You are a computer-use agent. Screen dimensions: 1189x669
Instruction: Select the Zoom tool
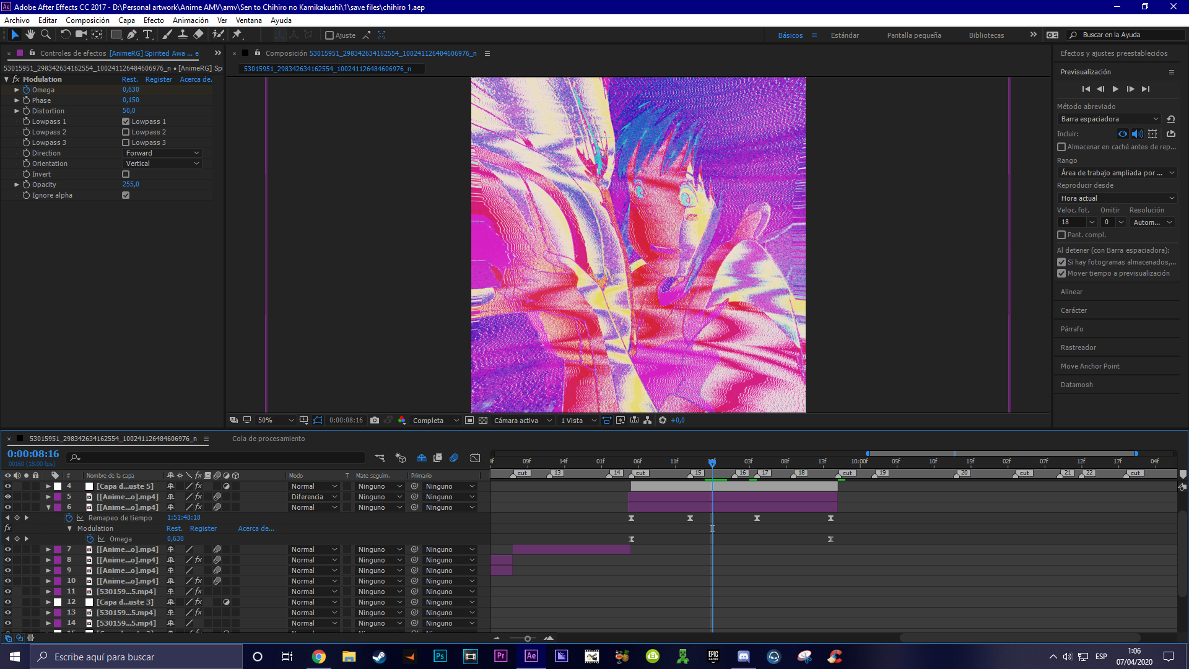click(x=45, y=35)
